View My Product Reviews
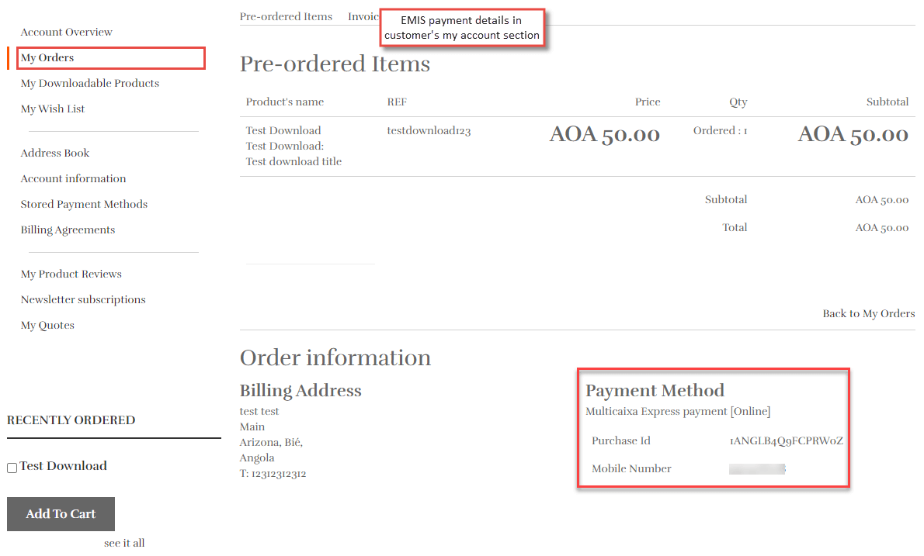This screenshot has width=924, height=556. point(71,274)
